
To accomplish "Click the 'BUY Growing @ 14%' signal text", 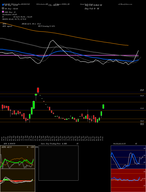I will pos(46,26).
